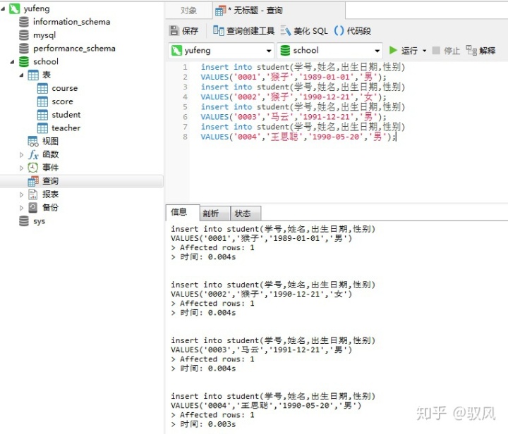Expand the 备份 backup node
The image size is (508, 434).
pyautogui.click(x=22, y=208)
